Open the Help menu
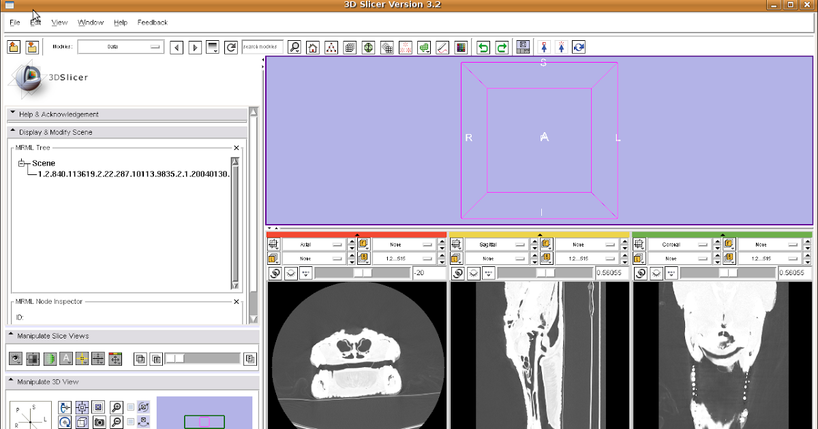The height and width of the screenshot is (429, 818). point(121,22)
